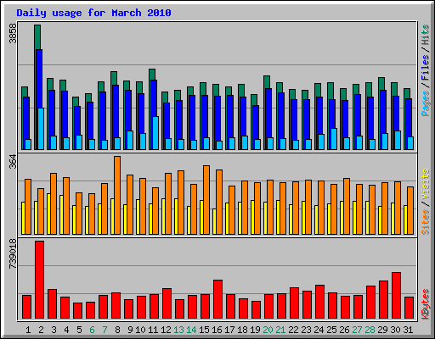Select day 15 on the x-axis
The height and width of the screenshot is (339, 435).
(204, 330)
